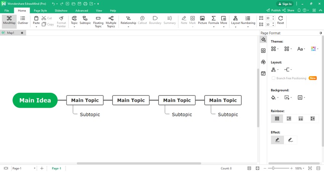
Task: Select the first Effect style
Action: click(277, 140)
